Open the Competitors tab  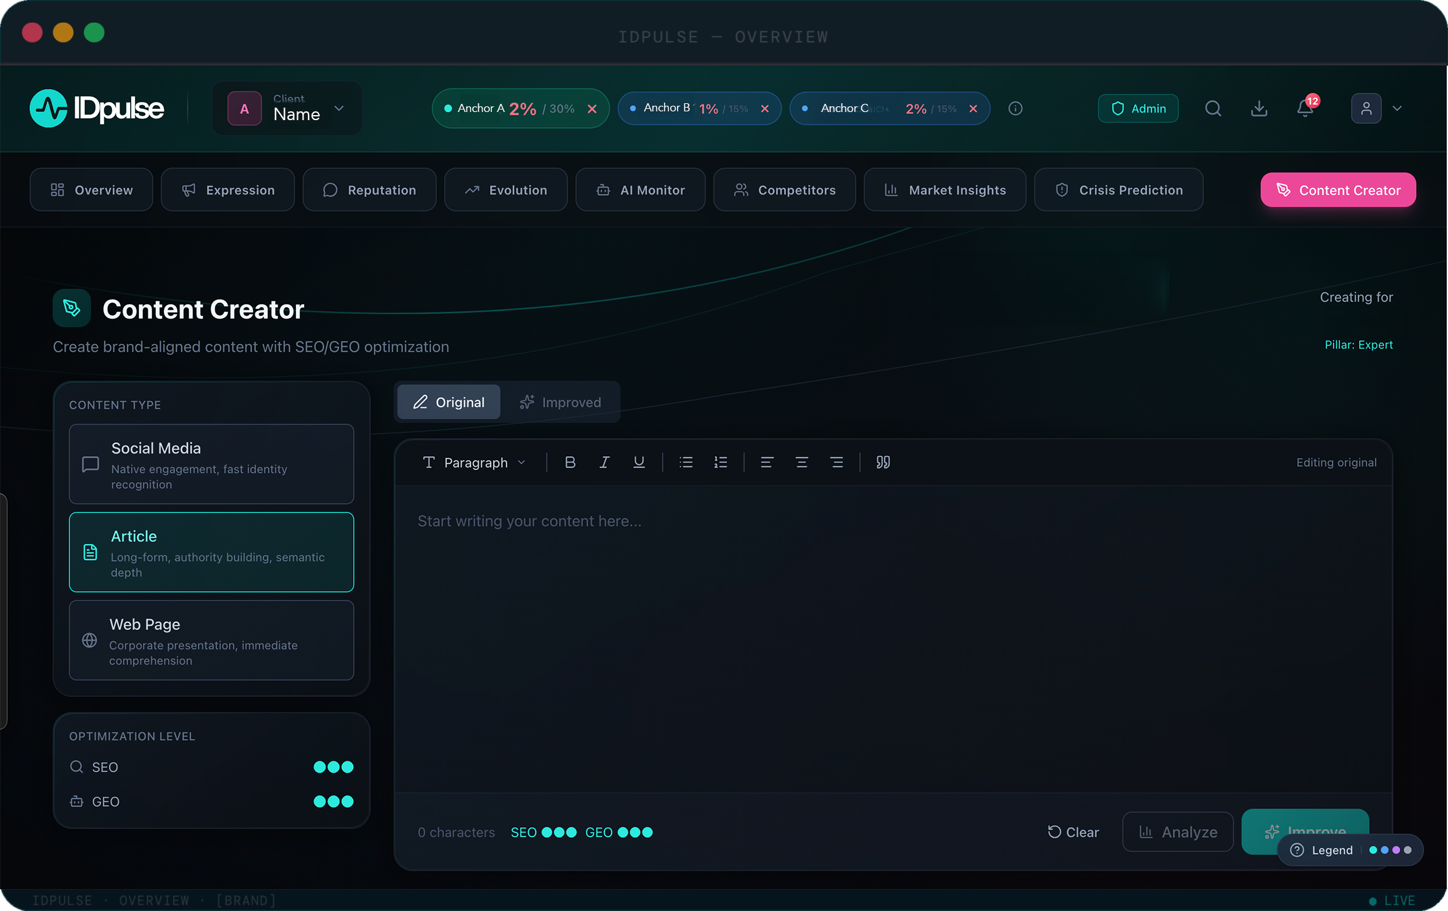click(x=785, y=190)
